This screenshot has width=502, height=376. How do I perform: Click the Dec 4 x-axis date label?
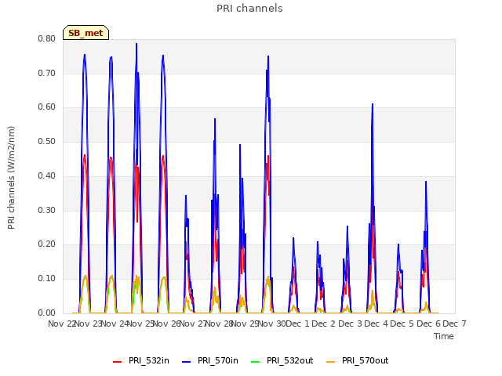[376, 324]
